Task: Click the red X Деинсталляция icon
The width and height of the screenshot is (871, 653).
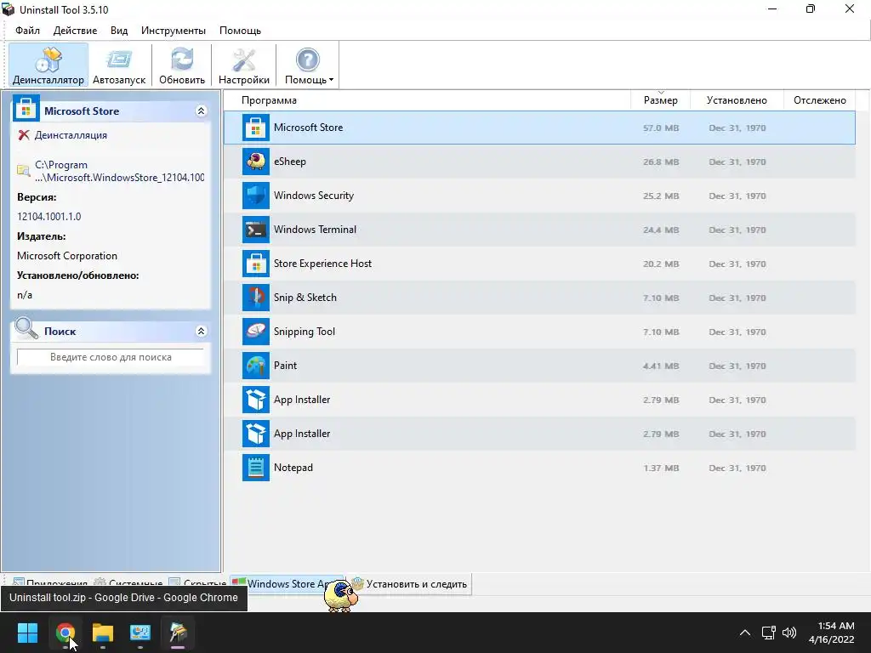Action: 23,135
